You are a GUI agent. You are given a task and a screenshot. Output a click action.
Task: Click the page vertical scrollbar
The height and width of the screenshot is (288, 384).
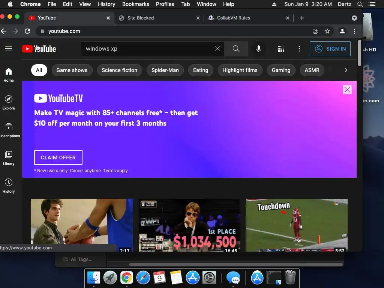coord(360,53)
